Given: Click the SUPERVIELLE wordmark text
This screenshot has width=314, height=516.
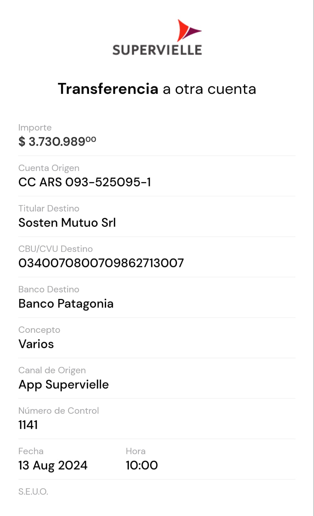Looking at the screenshot, I should [x=157, y=50].
